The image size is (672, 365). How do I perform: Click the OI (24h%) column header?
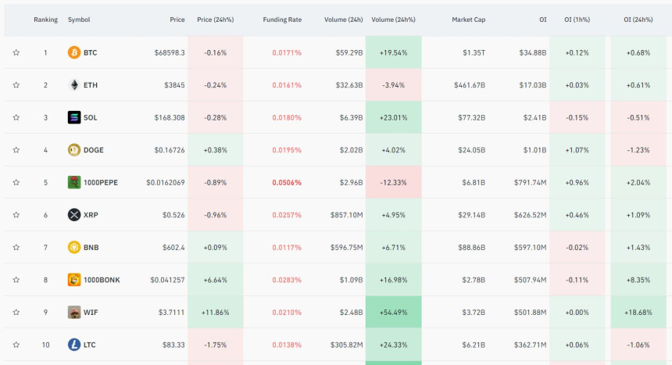click(x=638, y=19)
